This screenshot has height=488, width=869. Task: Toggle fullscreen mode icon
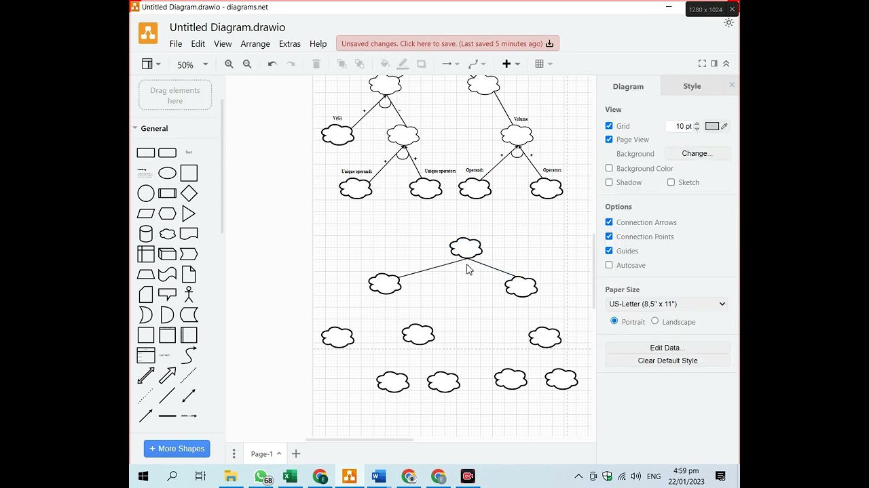pos(702,64)
